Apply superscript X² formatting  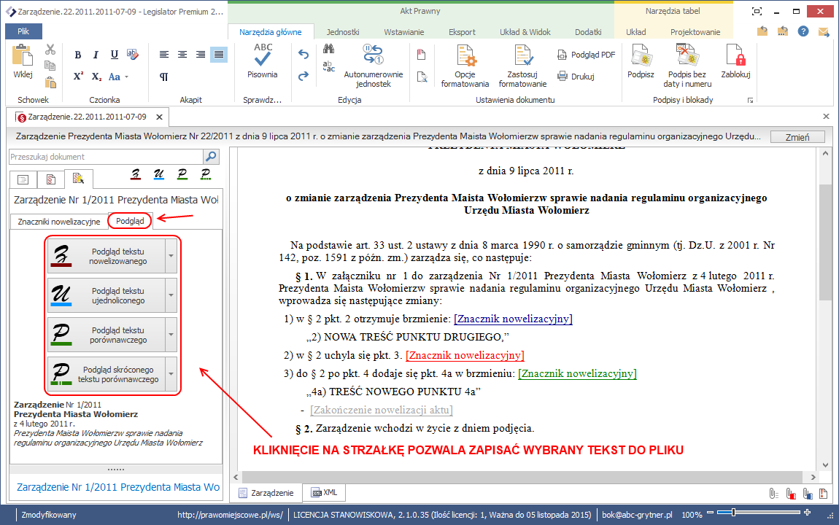pyautogui.click(x=78, y=77)
